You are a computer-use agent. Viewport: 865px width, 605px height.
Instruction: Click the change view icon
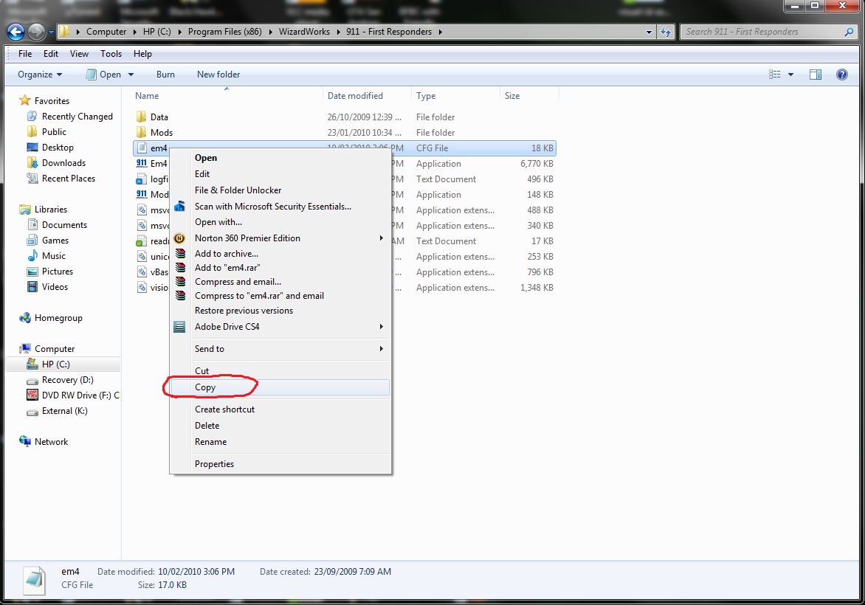click(x=774, y=75)
